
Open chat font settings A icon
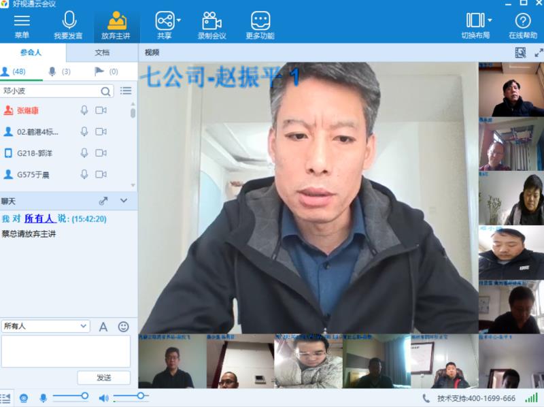pyautogui.click(x=103, y=327)
